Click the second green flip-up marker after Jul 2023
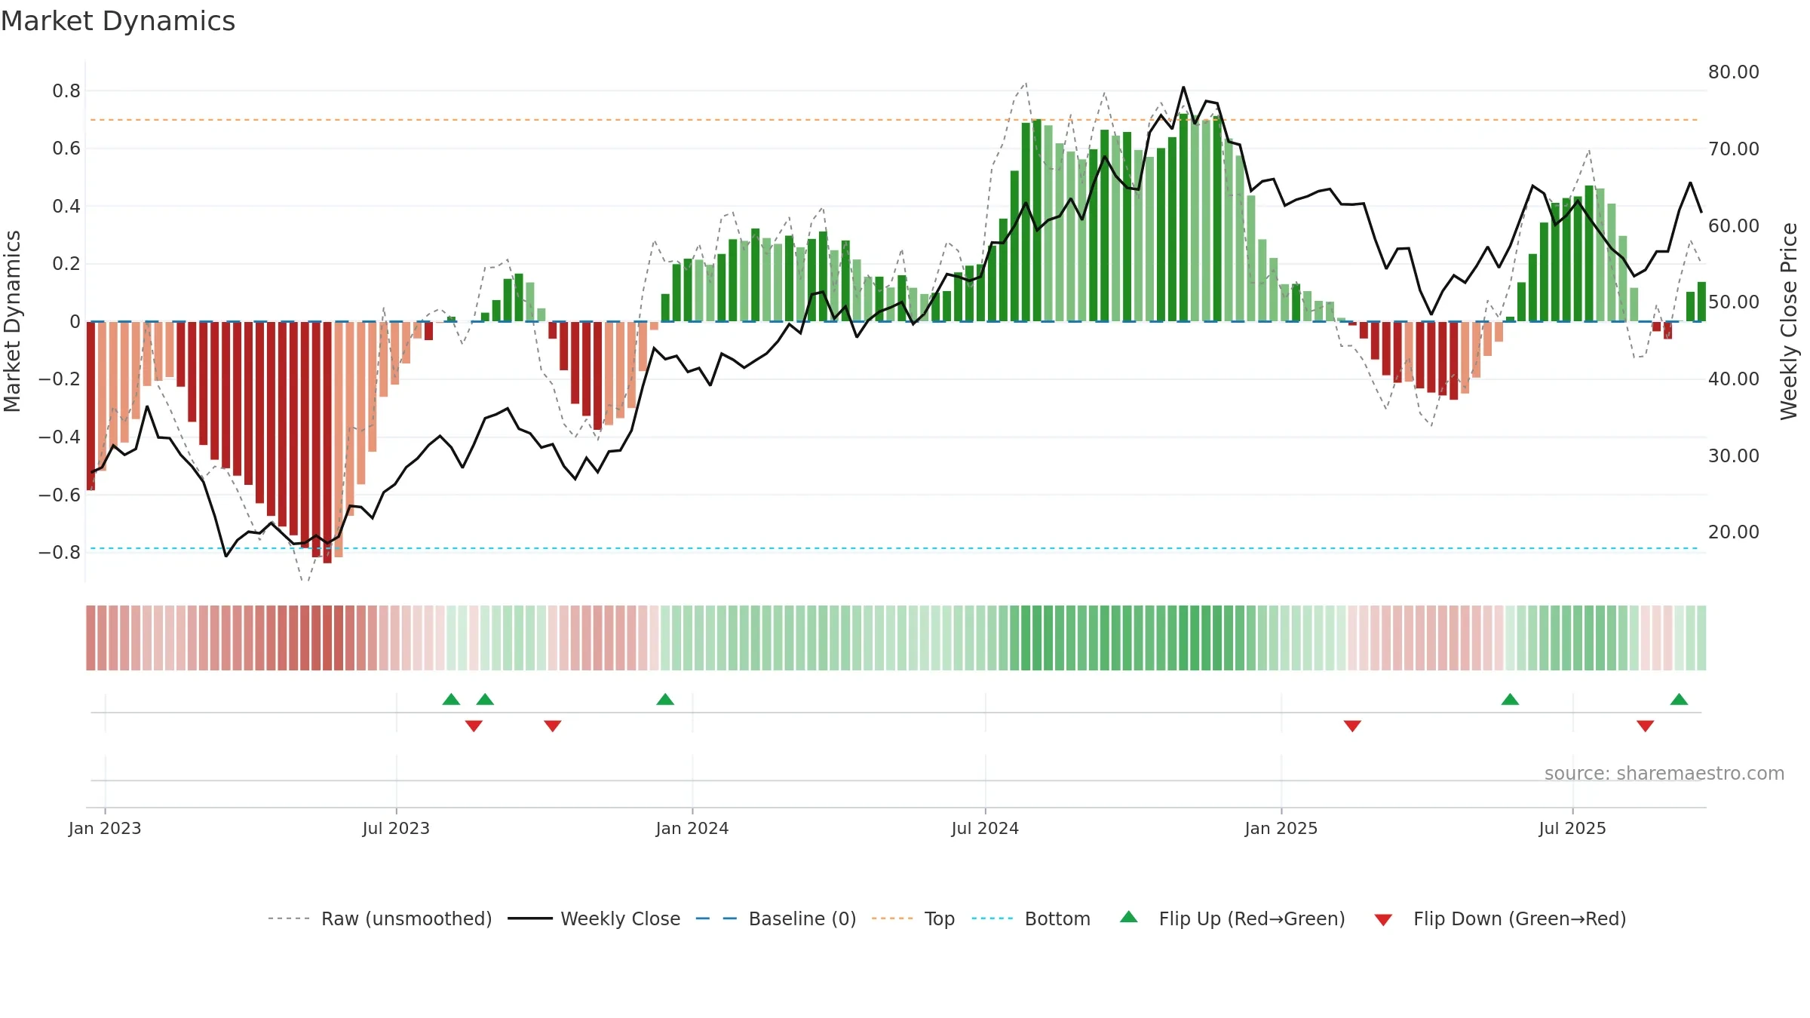The height and width of the screenshot is (1018, 1810). click(x=485, y=699)
